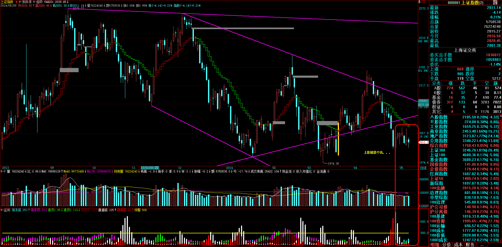
Task: Select 上证50 in the index list
Action: click(x=436, y=178)
